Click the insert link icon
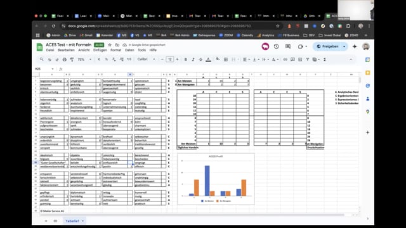 point(285,60)
